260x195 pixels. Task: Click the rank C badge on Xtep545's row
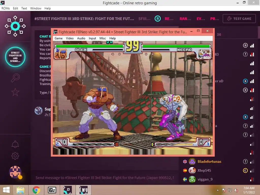[245, 170]
